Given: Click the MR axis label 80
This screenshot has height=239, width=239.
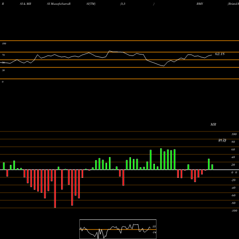Looking at the screenshot, I should click(x=233, y=142).
